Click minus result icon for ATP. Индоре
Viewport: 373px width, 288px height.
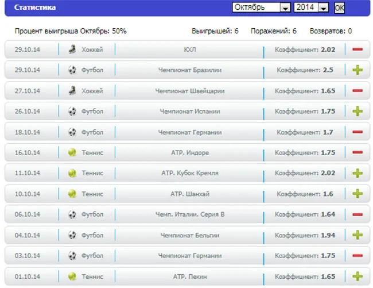pyautogui.click(x=358, y=152)
